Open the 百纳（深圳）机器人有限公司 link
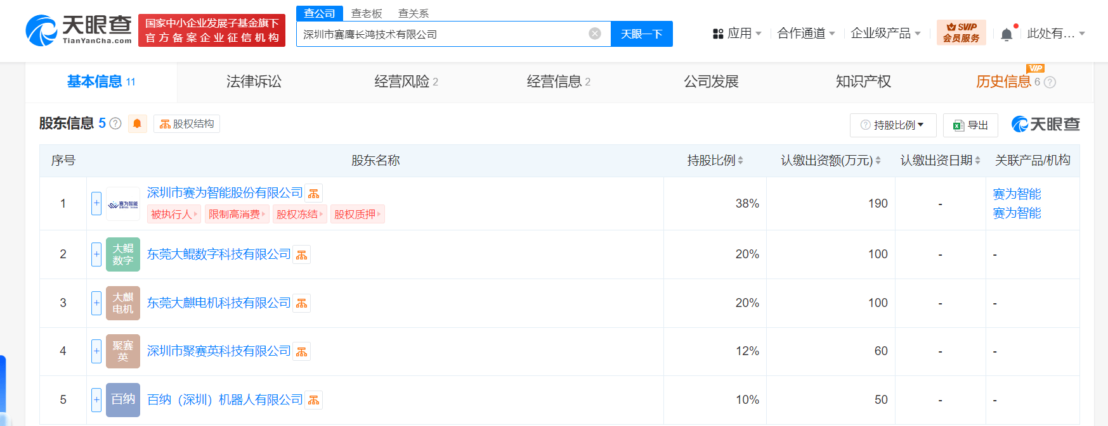Viewport: 1108px width, 426px height. tap(225, 399)
